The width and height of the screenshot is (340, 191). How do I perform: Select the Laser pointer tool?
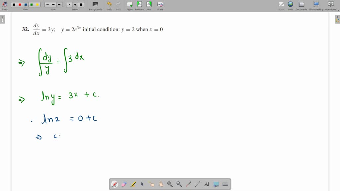[x=188, y=184]
